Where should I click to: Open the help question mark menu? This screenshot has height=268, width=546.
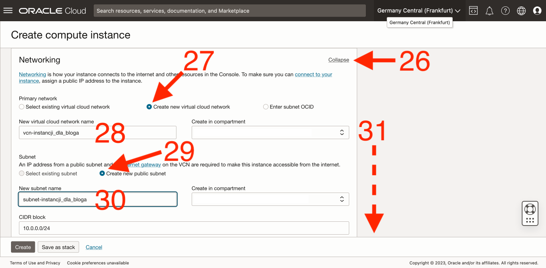tap(505, 11)
